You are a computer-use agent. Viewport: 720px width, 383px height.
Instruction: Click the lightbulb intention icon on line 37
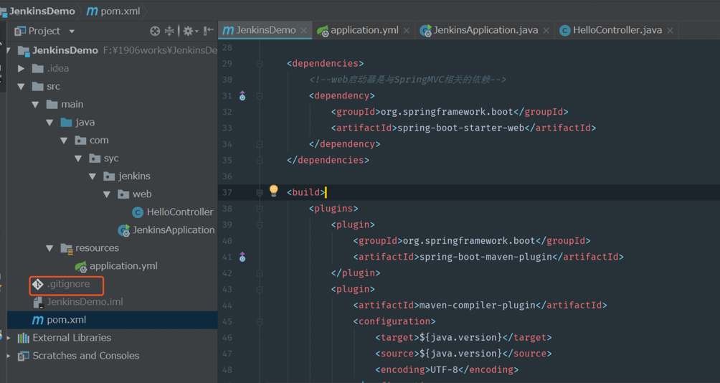click(x=274, y=190)
